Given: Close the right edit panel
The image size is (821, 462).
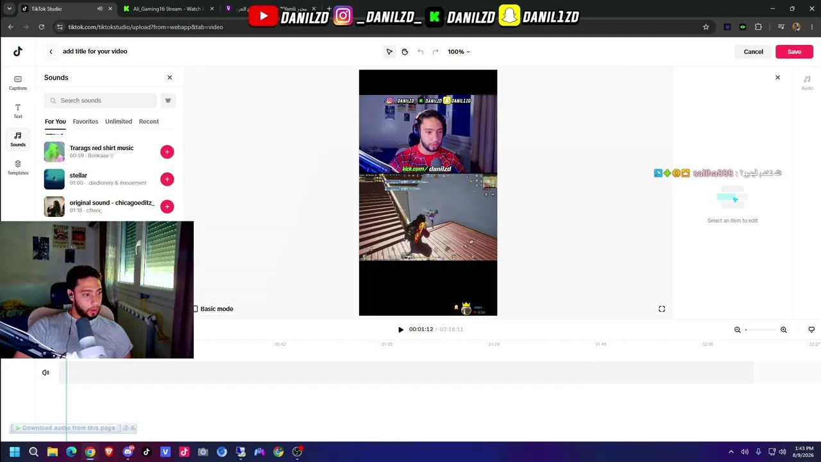Looking at the screenshot, I should click(777, 78).
